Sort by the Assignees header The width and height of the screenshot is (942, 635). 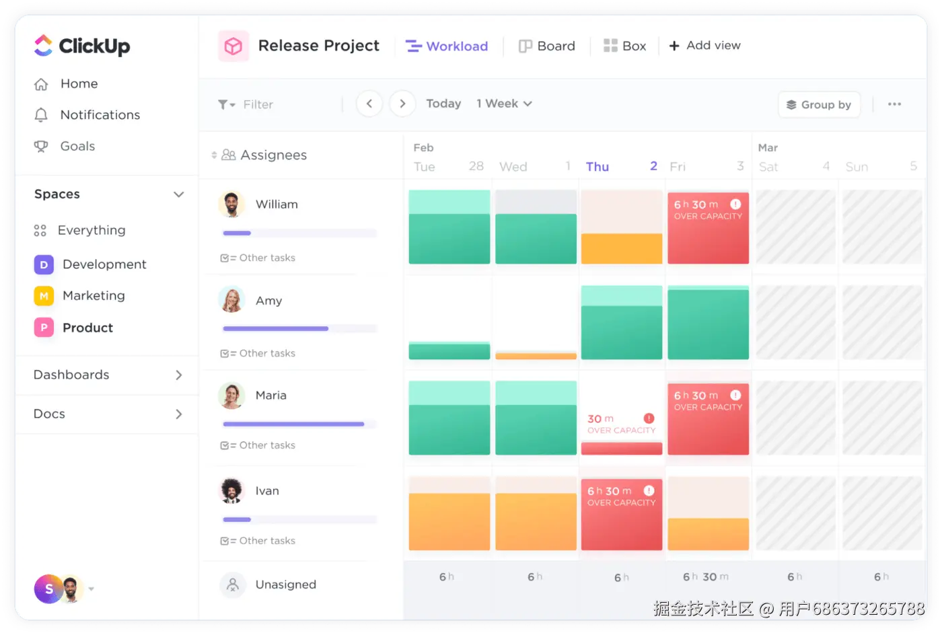coord(259,155)
